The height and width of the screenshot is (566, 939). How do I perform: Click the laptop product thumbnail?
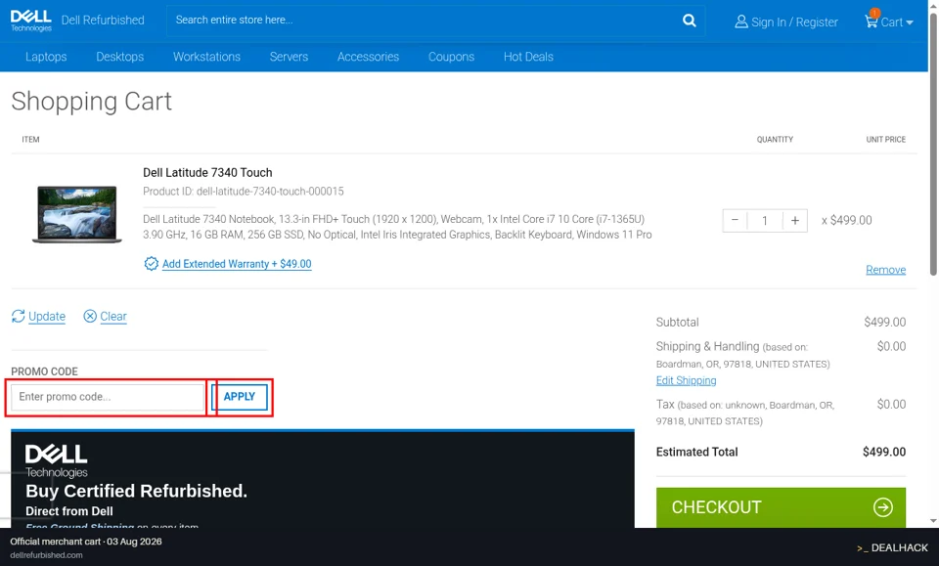pyautogui.click(x=76, y=214)
